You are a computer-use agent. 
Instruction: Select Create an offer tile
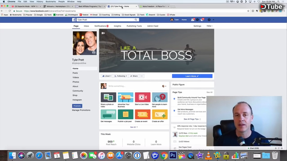(160, 116)
